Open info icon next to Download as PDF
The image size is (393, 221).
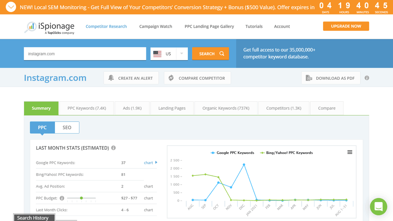click(367, 78)
